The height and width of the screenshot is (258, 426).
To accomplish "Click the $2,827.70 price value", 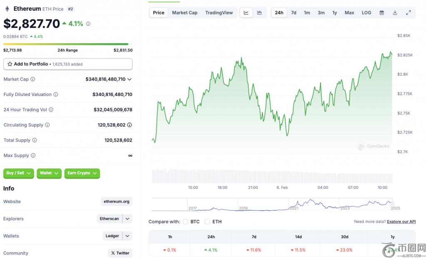I will tap(32, 24).
